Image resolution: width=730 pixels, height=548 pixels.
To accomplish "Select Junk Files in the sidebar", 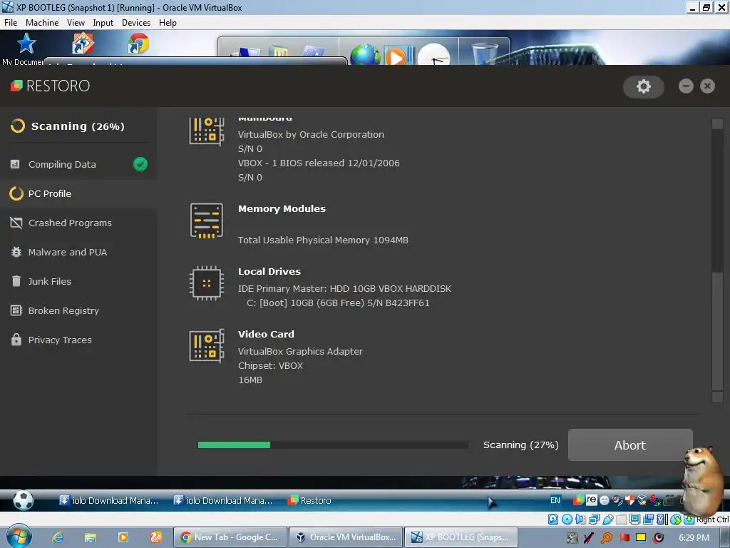I will click(x=78, y=281).
